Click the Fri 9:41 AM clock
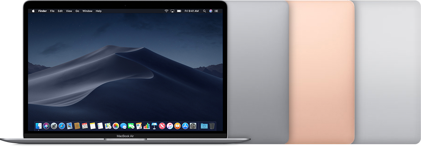The width and height of the screenshot is (421, 147). (x=192, y=11)
